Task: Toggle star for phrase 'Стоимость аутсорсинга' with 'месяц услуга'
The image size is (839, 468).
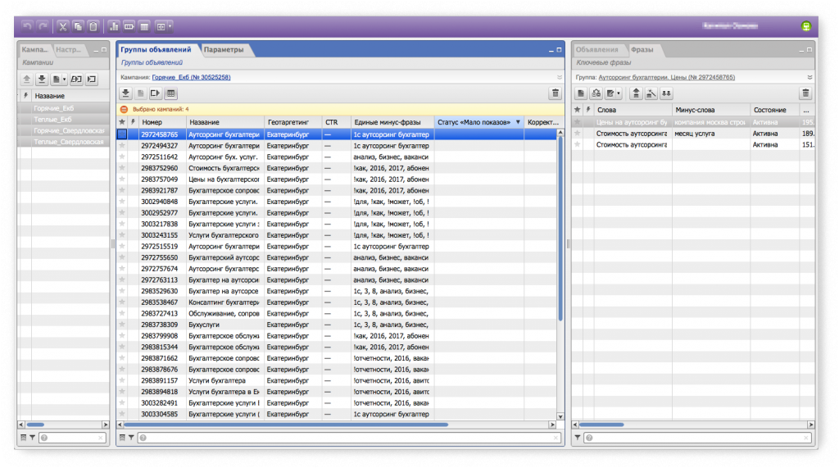Action: pos(577,134)
